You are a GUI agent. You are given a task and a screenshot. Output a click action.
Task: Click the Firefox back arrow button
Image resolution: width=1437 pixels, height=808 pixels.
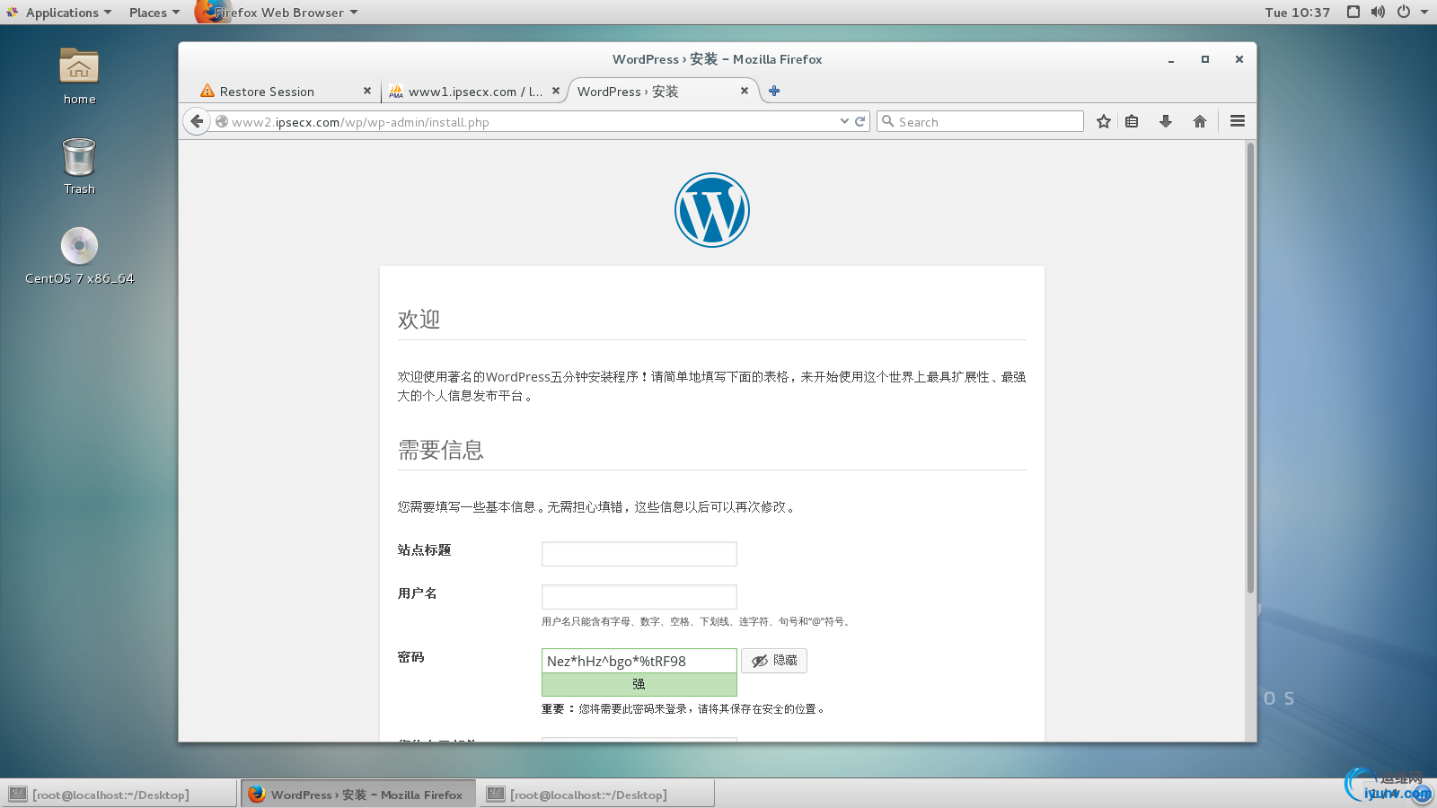click(x=197, y=121)
